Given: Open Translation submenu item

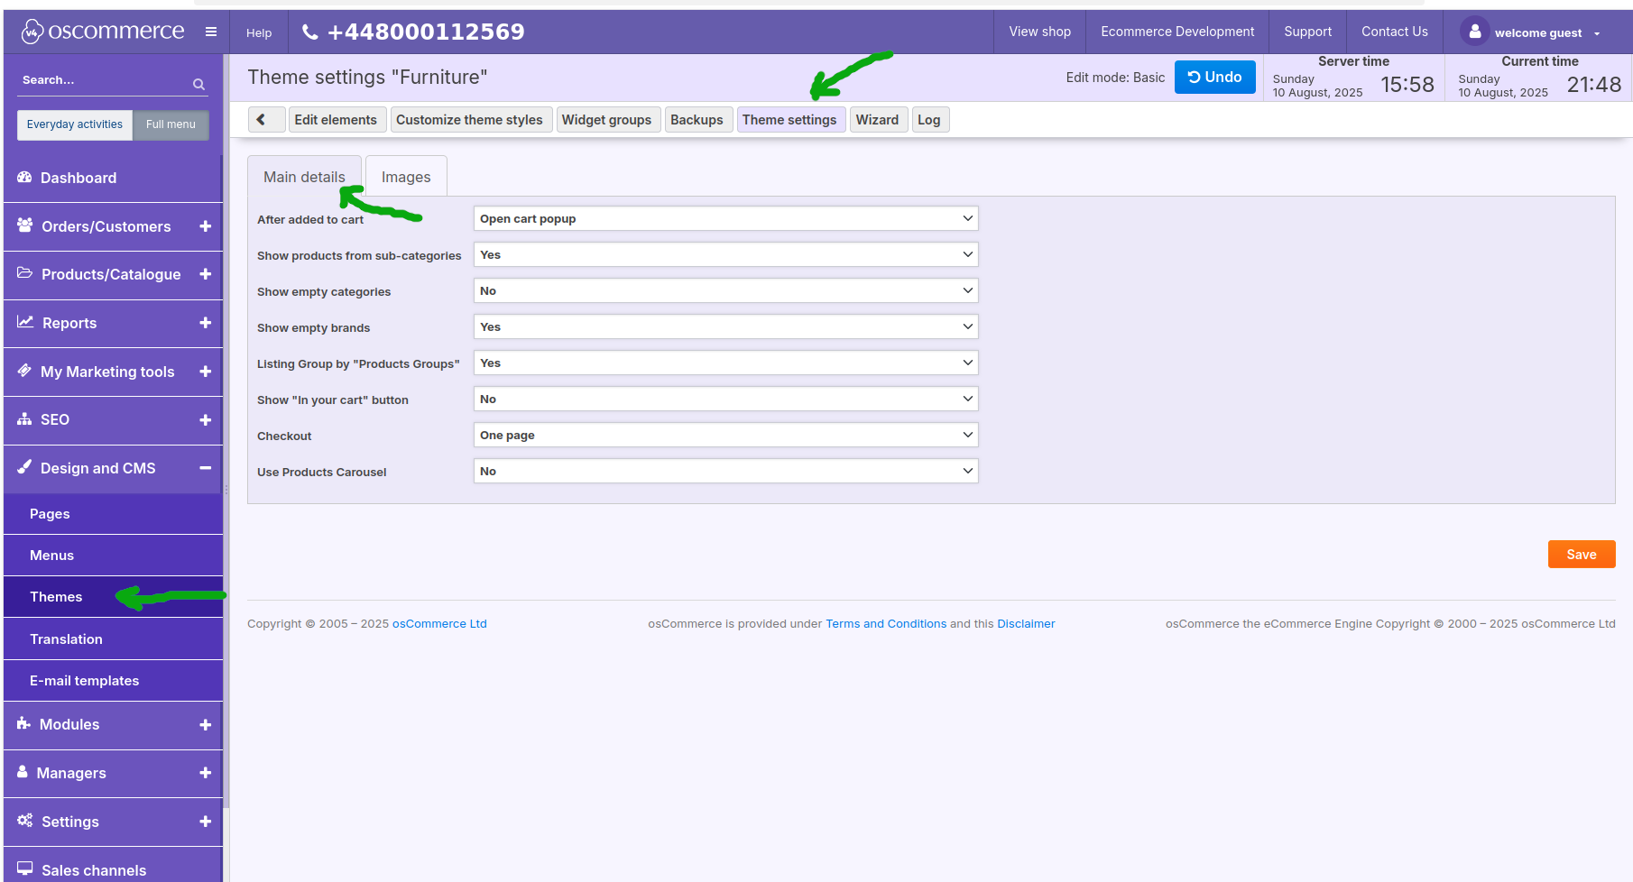Looking at the screenshot, I should tap(113, 639).
